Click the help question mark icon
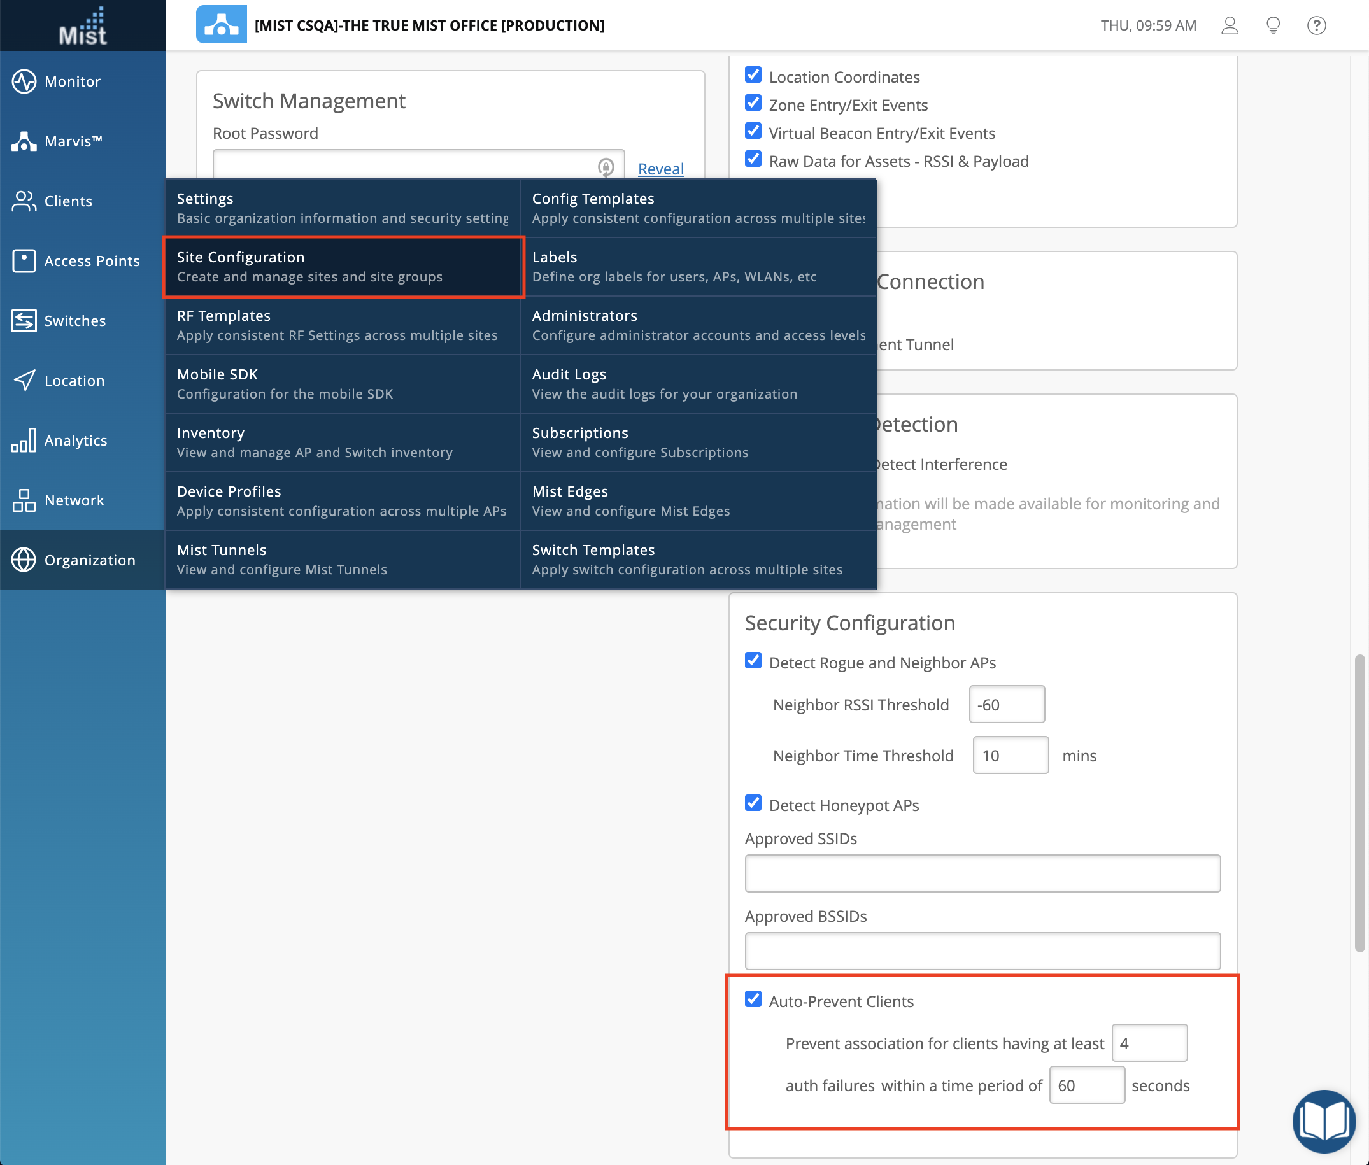Viewport: 1369px width, 1165px height. [x=1316, y=25]
